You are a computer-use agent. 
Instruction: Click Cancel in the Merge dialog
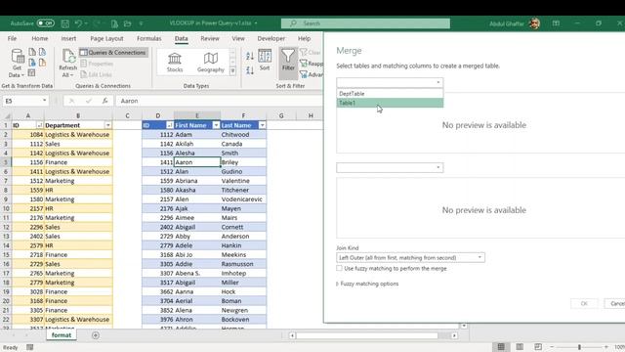(x=614, y=304)
